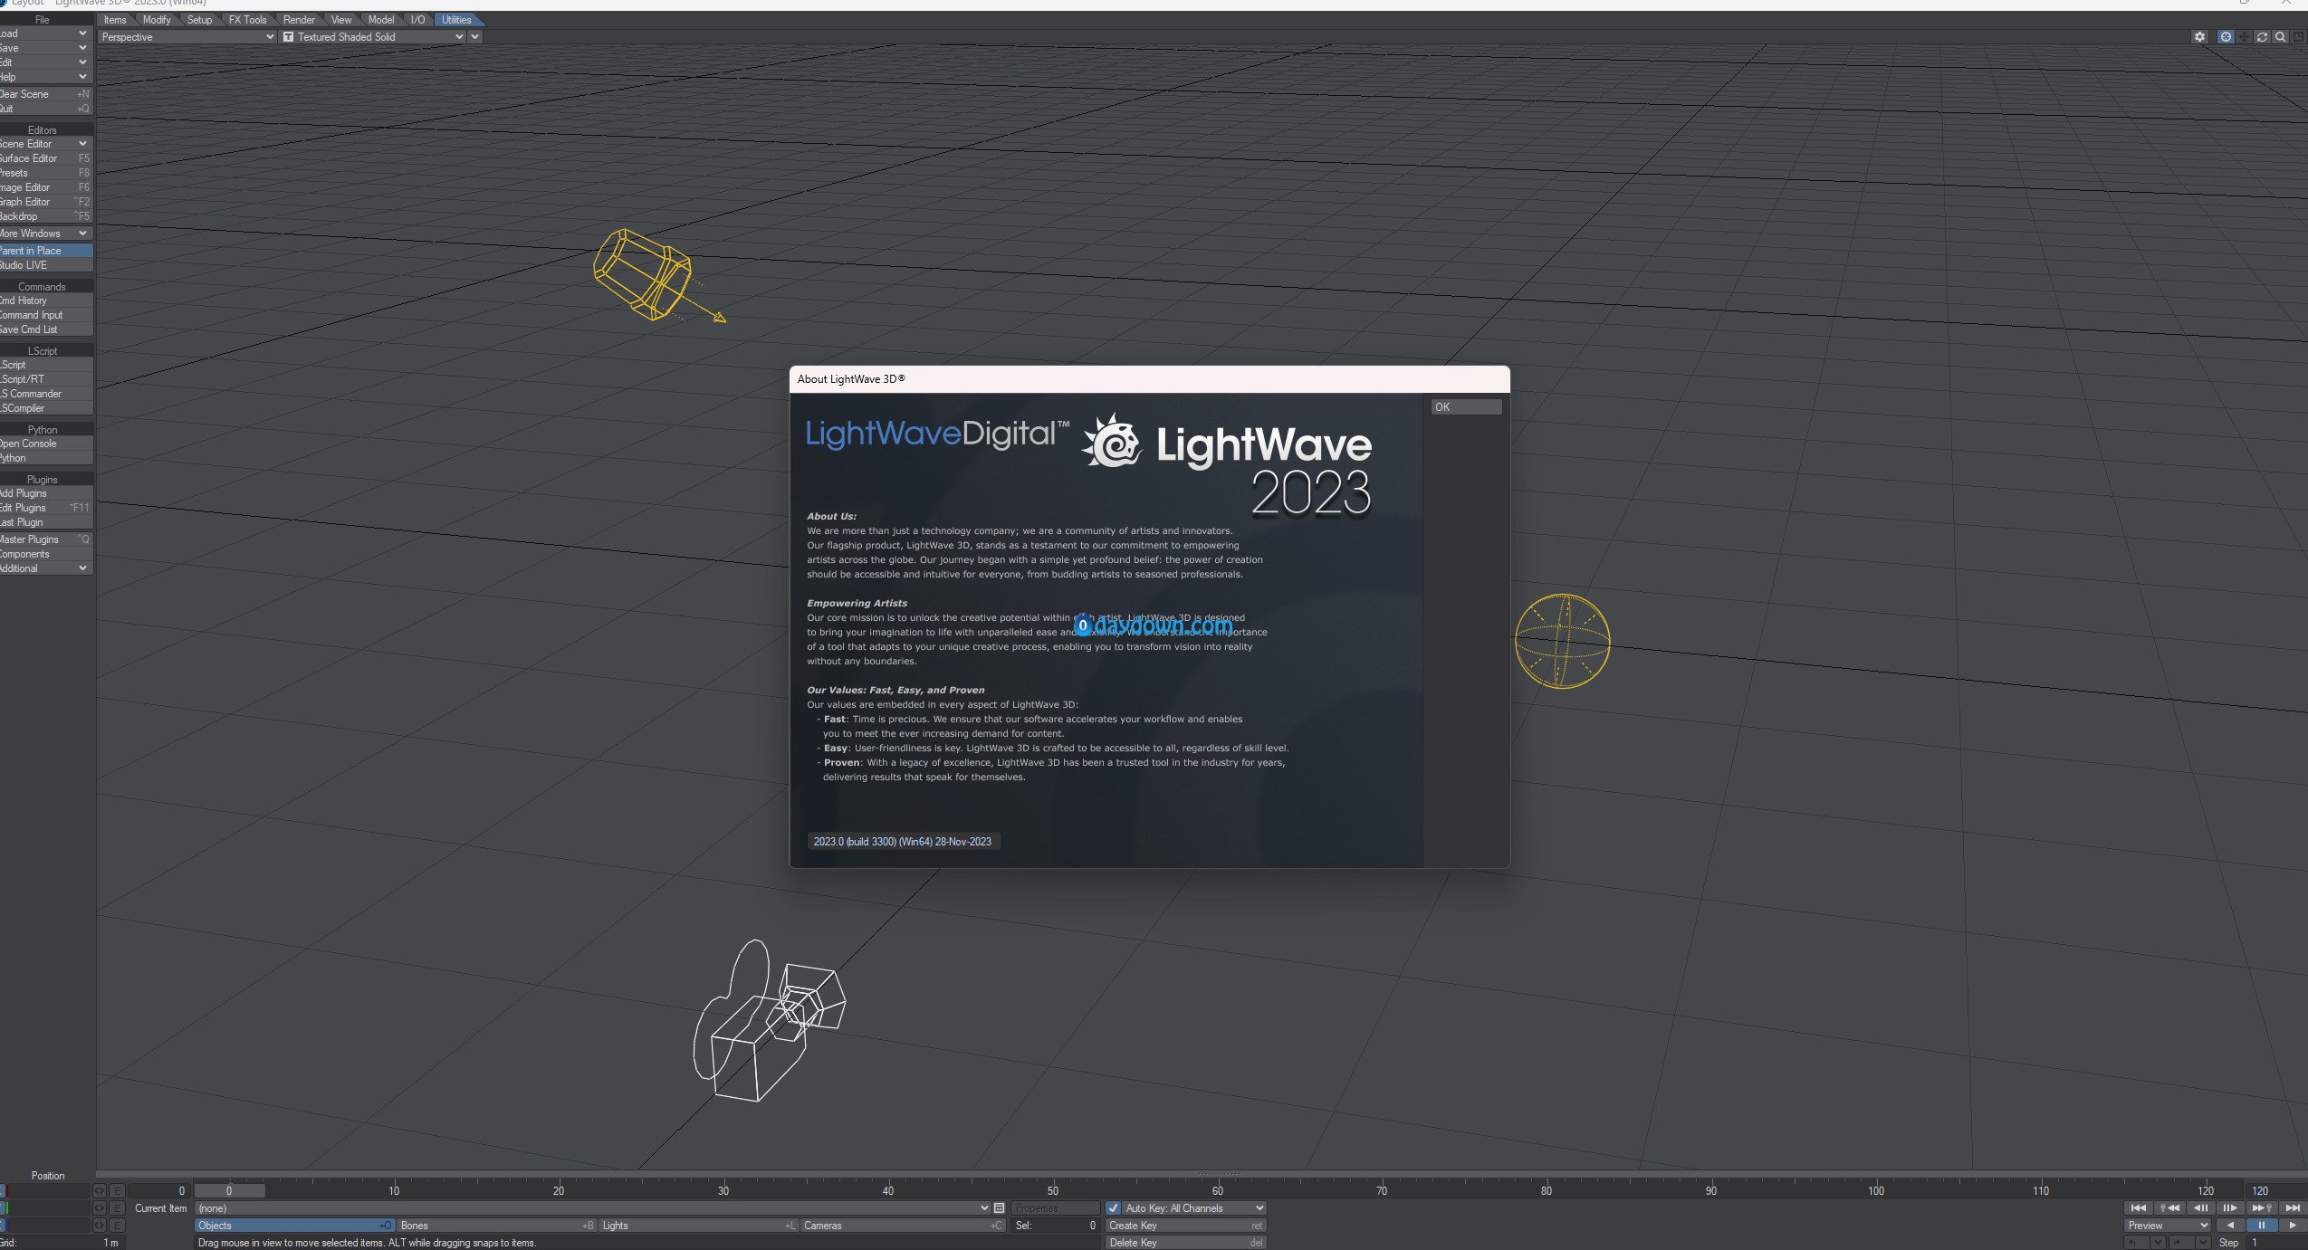The width and height of the screenshot is (2308, 1250).
Task: Step back one frame button
Action: pyautogui.click(x=2200, y=1207)
